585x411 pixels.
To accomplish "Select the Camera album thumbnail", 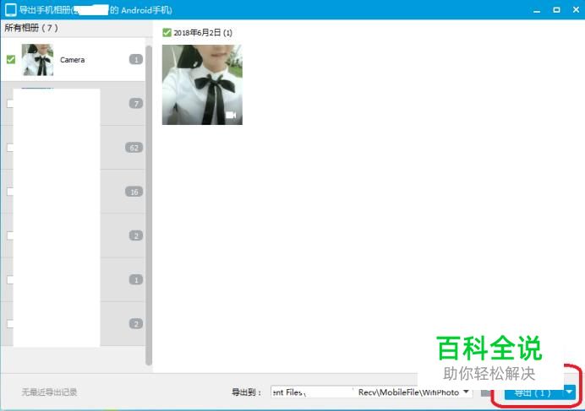I will click(37, 60).
